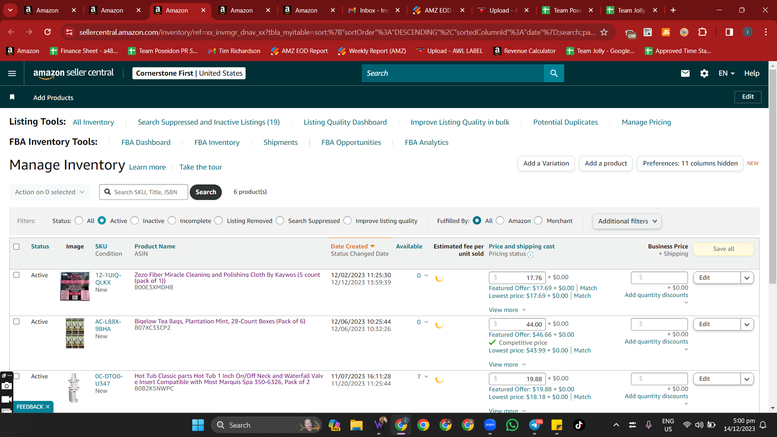Click the Add a Variation button
777x437 pixels.
546,163
